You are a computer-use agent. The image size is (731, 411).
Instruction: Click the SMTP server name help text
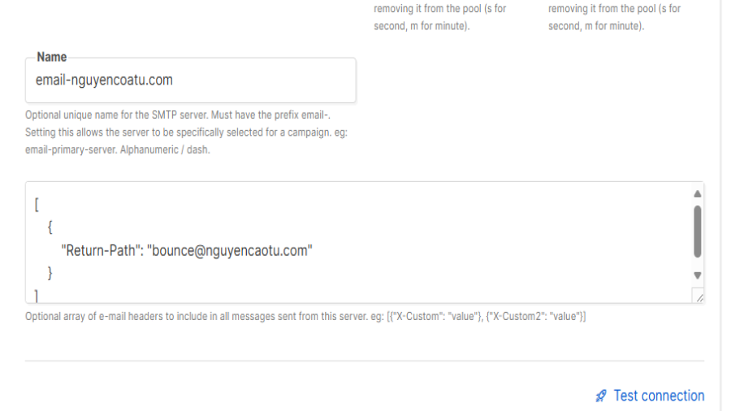click(186, 132)
